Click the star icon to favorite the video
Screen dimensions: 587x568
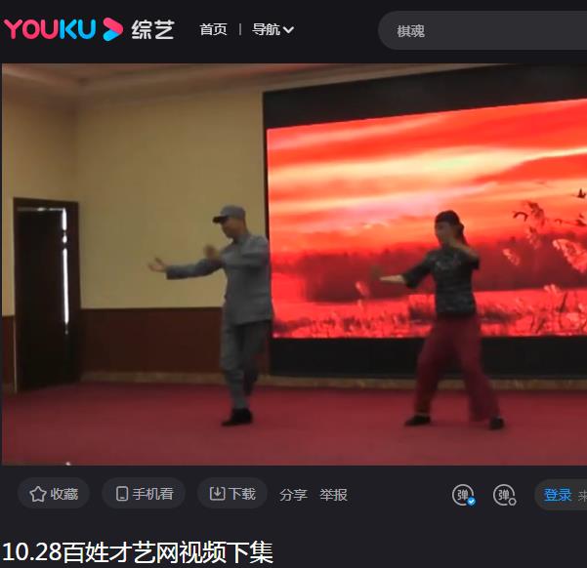click(x=38, y=494)
